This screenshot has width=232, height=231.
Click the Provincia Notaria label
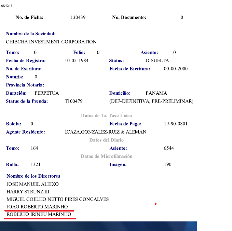(25, 85)
